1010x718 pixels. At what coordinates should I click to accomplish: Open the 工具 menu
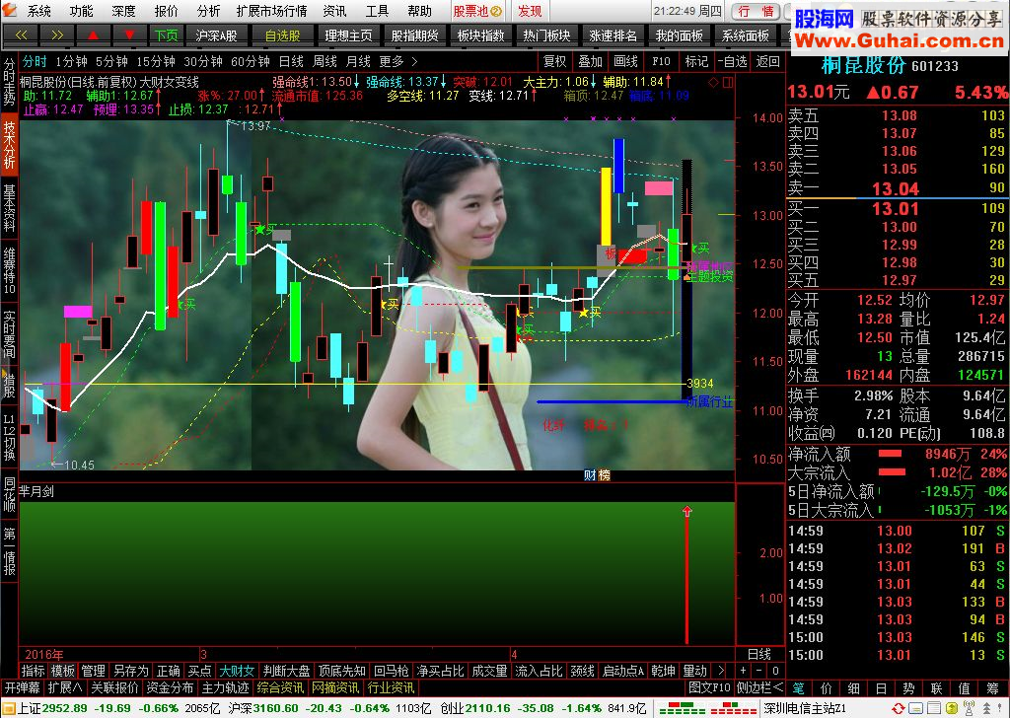[x=378, y=11]
